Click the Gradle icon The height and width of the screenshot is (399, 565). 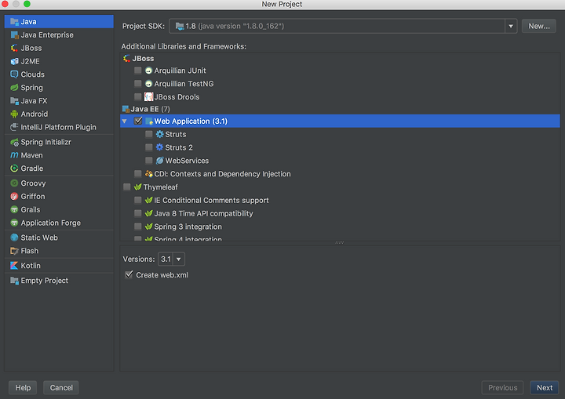(14, 169)
